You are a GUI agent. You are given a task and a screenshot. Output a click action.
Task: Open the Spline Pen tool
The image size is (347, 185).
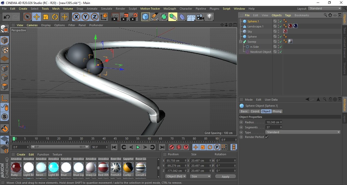(155, 17)
